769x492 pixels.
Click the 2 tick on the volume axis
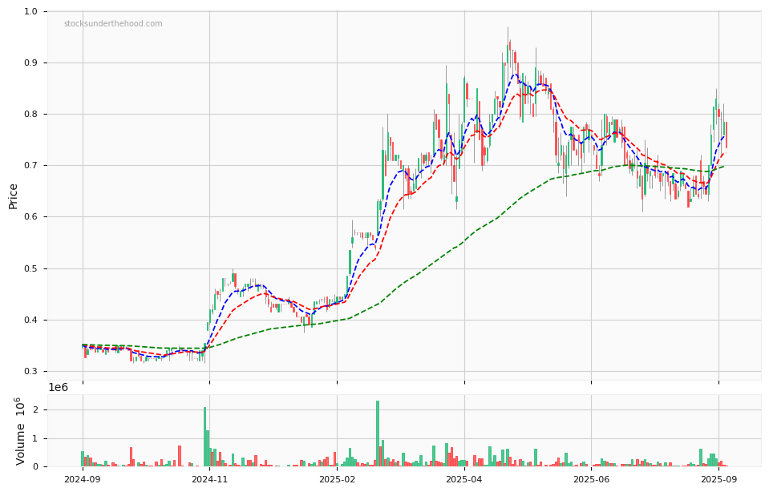[x=35, y=409]
